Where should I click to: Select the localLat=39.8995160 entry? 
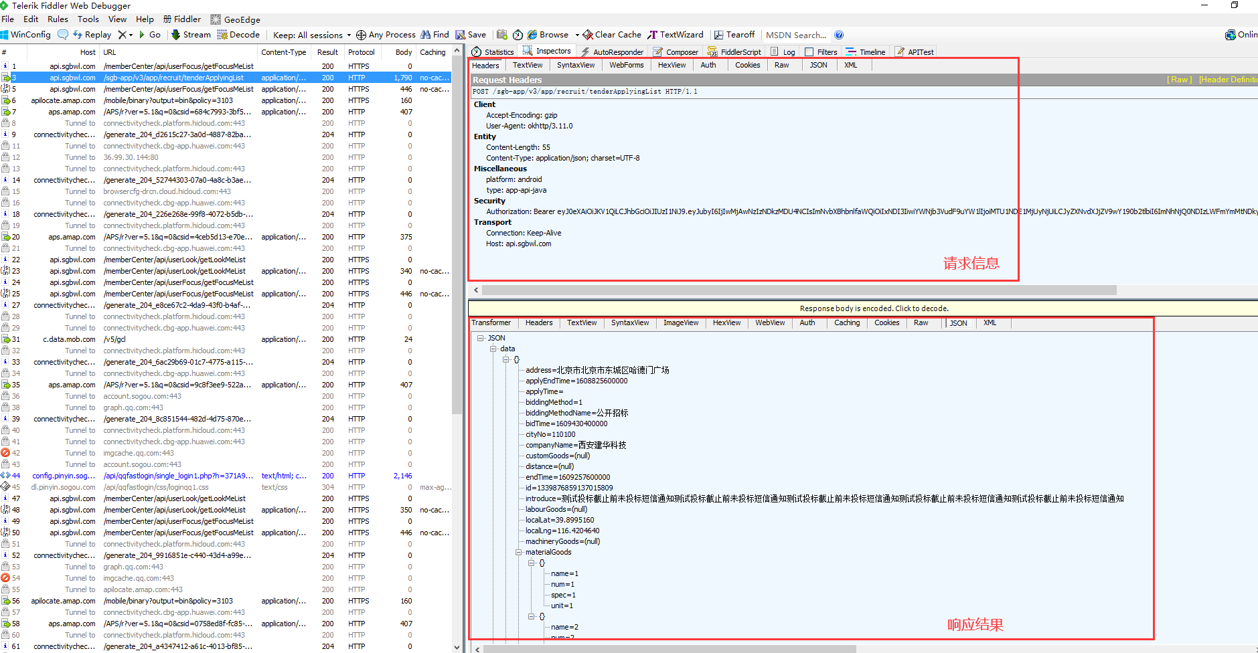pyautogui.click(x=560, y=520)
